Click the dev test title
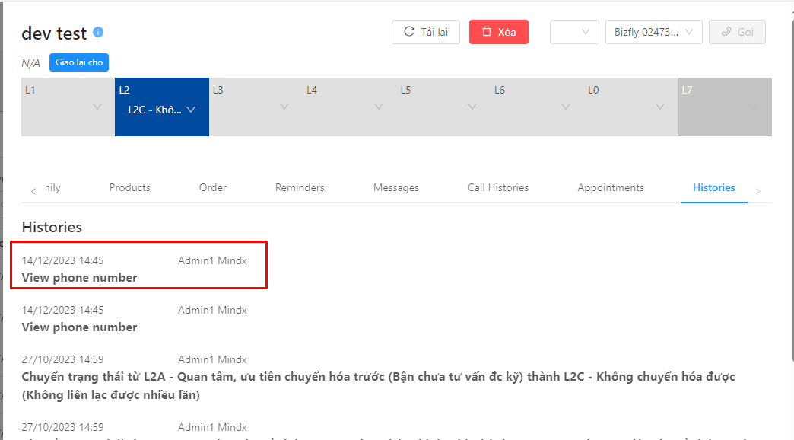Image resolution: width=794 pixels, height=440 pixels. click(x=54, y=33)
